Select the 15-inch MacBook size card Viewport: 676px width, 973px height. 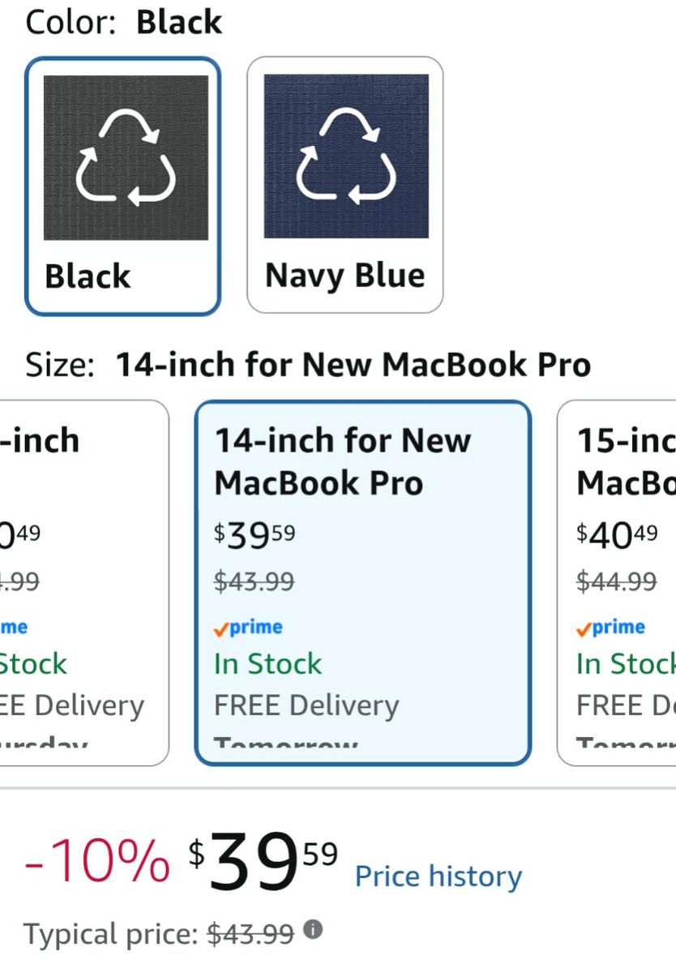tap(617, 582)
